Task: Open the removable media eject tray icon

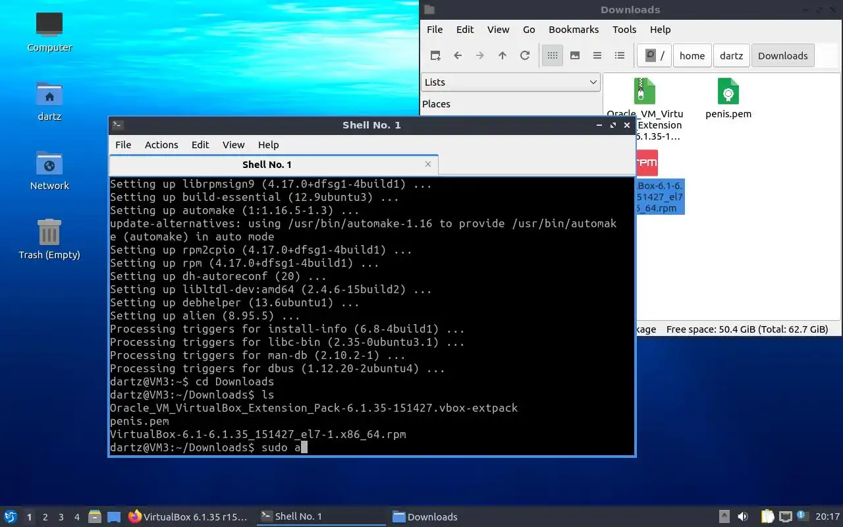Action: click(724, 516)
